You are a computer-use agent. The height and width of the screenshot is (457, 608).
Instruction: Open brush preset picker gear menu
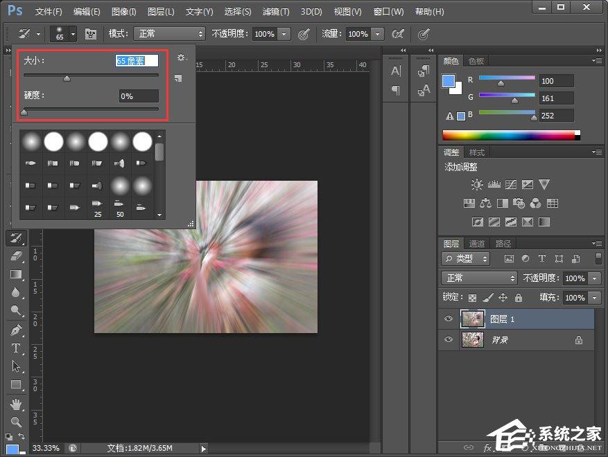181,58
